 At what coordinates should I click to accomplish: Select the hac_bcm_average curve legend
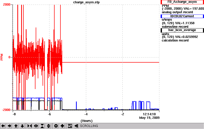click(182, 30)
